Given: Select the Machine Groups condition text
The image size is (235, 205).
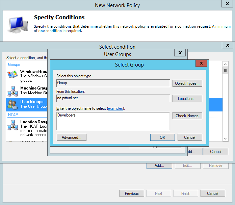Looking at the screenshot, I should 34,91.
